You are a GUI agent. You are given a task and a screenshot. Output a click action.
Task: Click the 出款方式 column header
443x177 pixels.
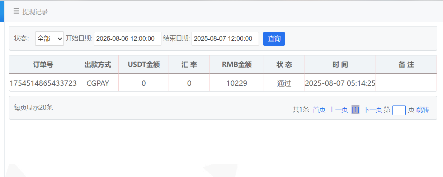98,65
